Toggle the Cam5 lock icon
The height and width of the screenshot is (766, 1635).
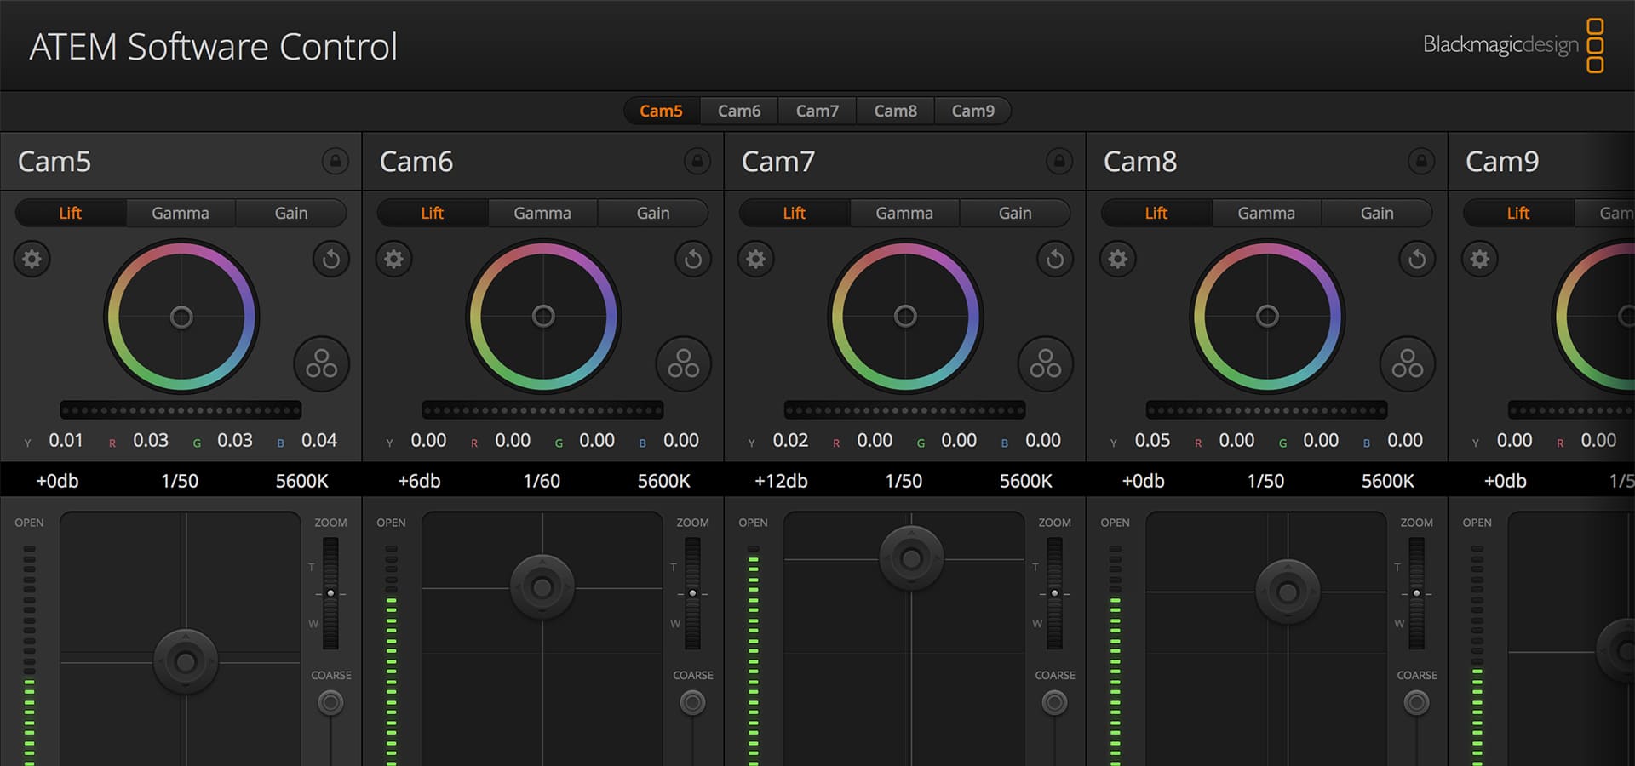pos(336,161)
